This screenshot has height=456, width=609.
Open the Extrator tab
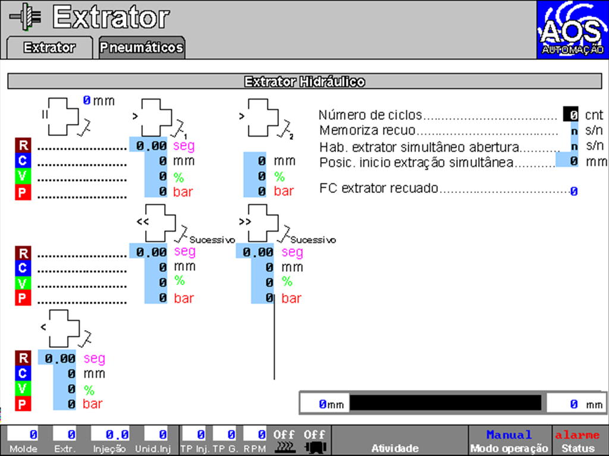pos(49,47)
